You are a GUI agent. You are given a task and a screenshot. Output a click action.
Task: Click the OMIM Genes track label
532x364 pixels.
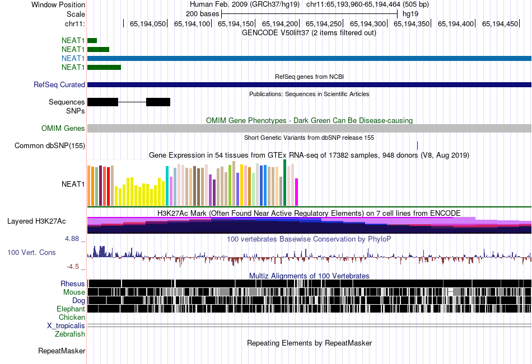coord(63,128)
